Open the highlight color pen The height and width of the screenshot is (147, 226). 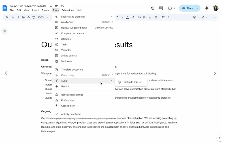[x=133, y=17]
